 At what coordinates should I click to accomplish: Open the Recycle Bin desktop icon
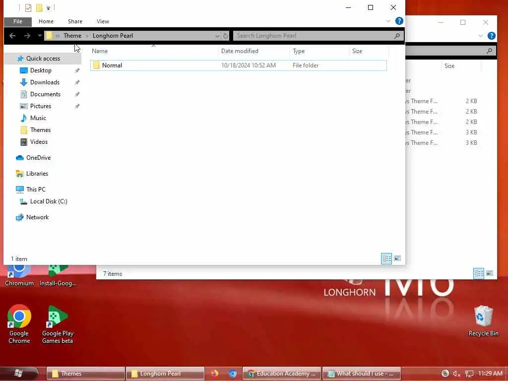(x=483, y=321)
